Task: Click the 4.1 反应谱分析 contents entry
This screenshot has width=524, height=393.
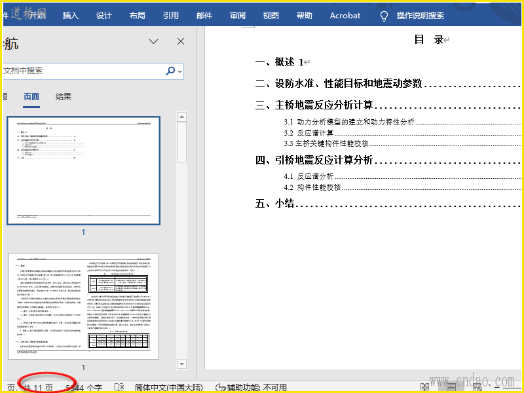Action: pos(403,176)
